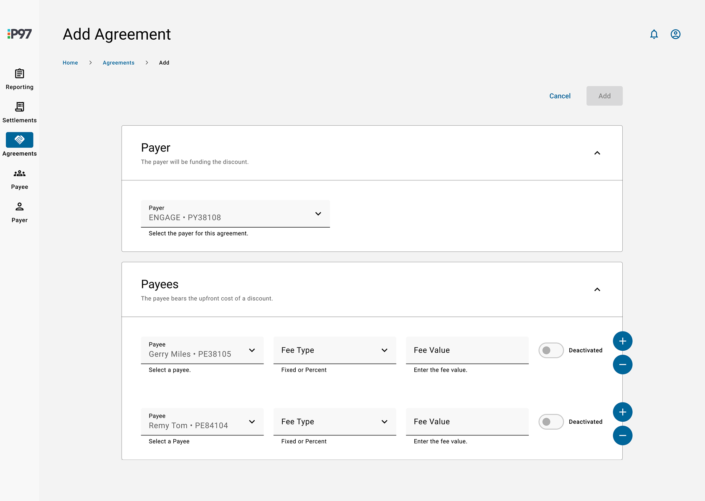Remove the Gerry Miles payee row
Viewport: 705px width, 501px height.
622,364
